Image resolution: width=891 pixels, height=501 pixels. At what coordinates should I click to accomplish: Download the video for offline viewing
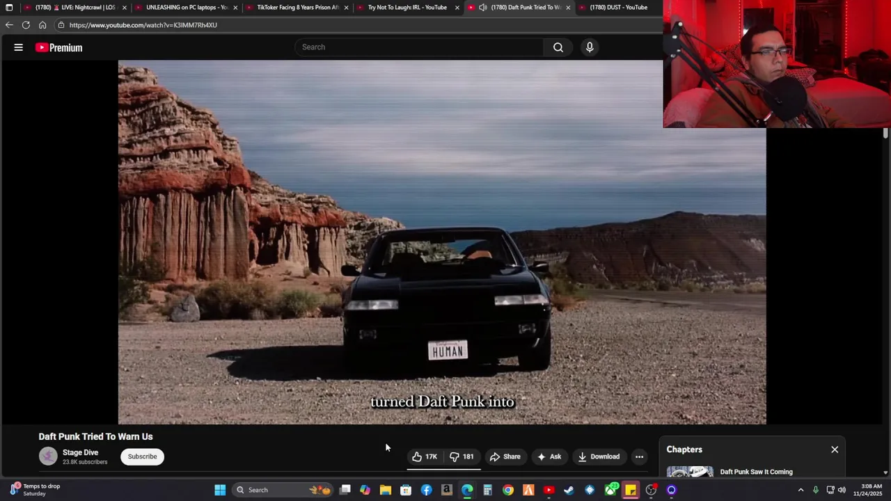(x=599, y=456)
